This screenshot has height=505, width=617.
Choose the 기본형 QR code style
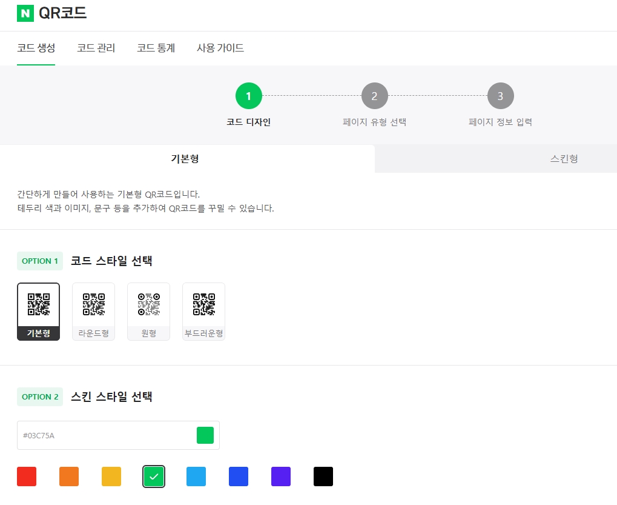point(39,312)
